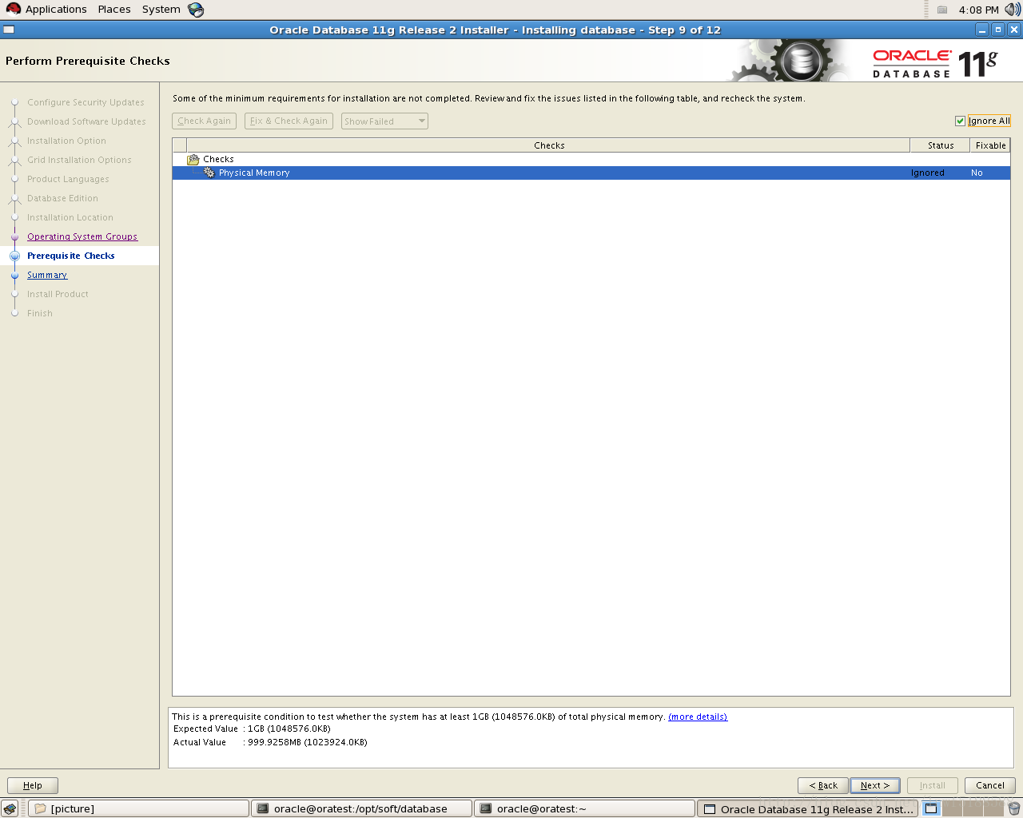Click the Grid Installation Options step
The image size is (1023, 818).
coord(79,160)
